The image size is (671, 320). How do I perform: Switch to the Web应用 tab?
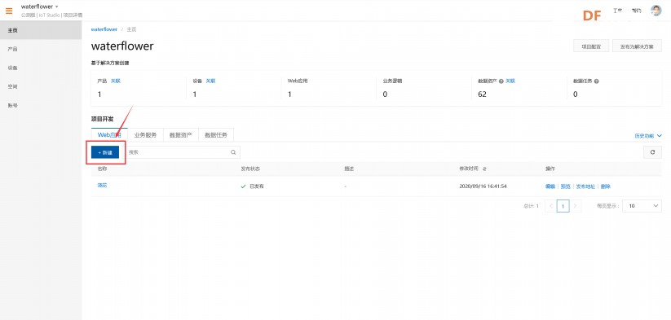tap(109, 135)
